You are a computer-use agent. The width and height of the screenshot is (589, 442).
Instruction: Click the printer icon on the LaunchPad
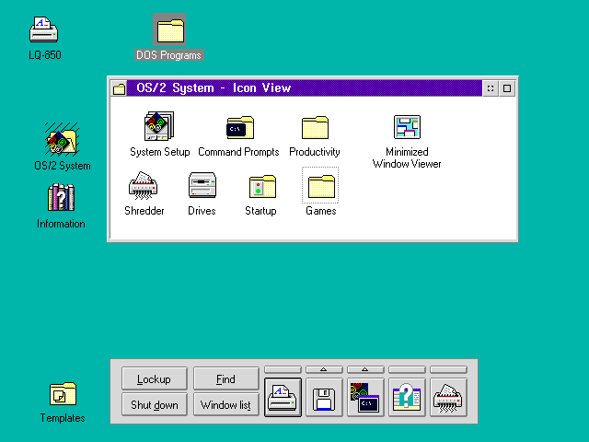(283, 398)
